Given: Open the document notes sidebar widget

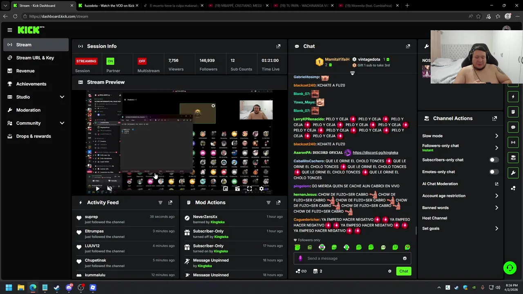Looking at the screenshot, I should [x=513, y=112].
